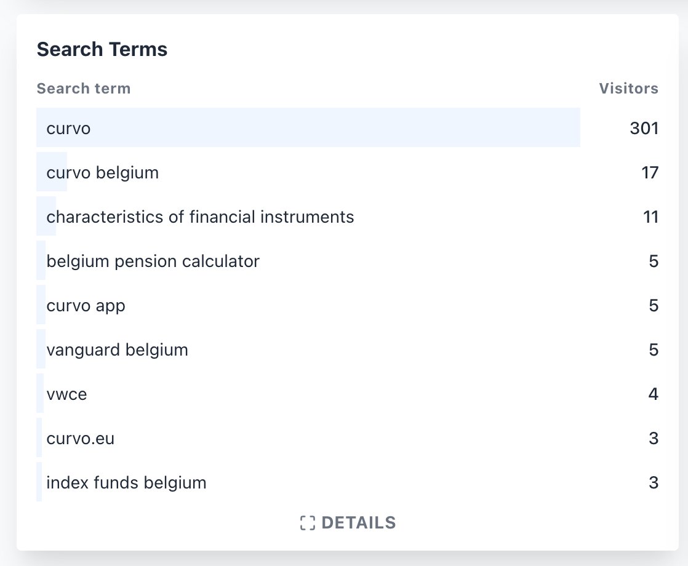Select the 'vwce' search term
Screen dimensions: 688x566
tap(66, 394)
